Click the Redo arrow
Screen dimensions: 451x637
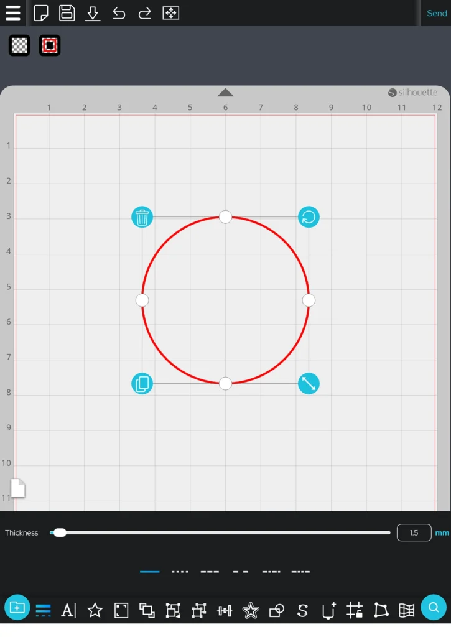tap(144, 13)
